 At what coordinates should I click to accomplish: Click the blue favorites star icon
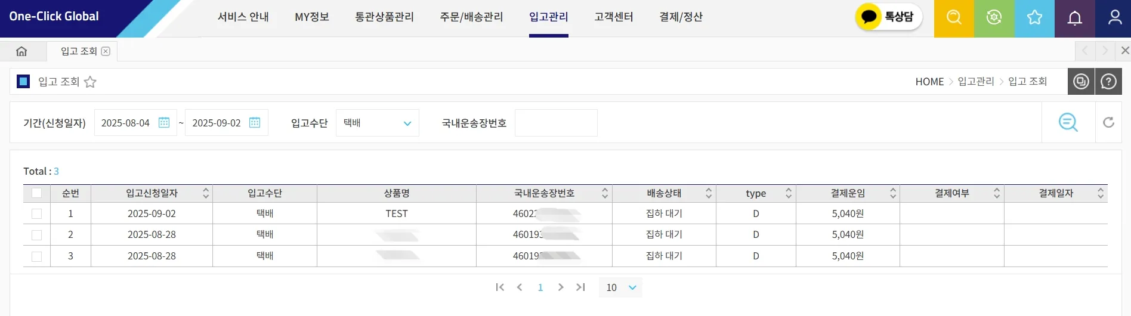click(1034, 17)
